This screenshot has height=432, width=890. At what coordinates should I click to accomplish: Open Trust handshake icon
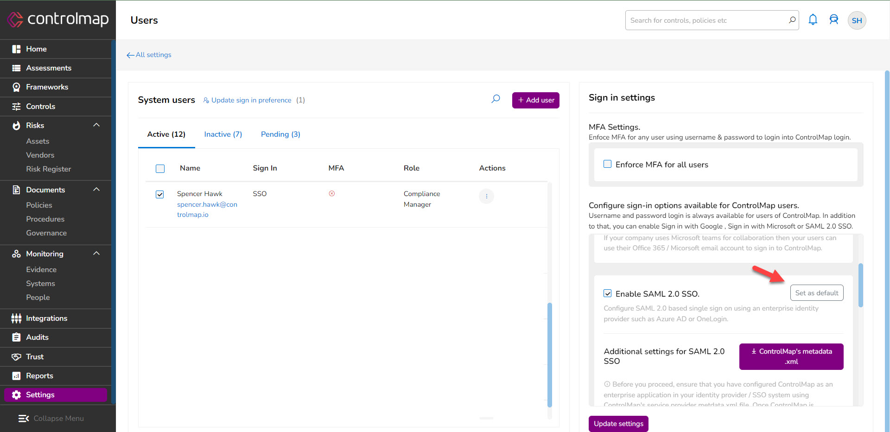16,357
